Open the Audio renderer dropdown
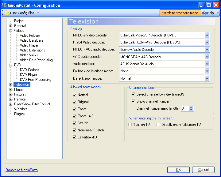This screenshot has width=221, height=177. pyautogui.click(x=207, y=64)
